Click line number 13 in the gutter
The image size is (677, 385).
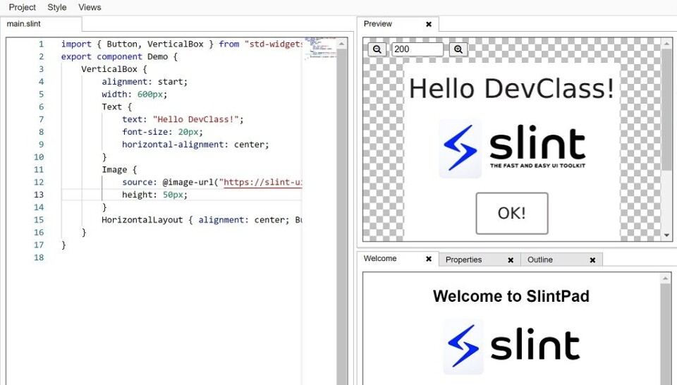(x=39, y=195)
